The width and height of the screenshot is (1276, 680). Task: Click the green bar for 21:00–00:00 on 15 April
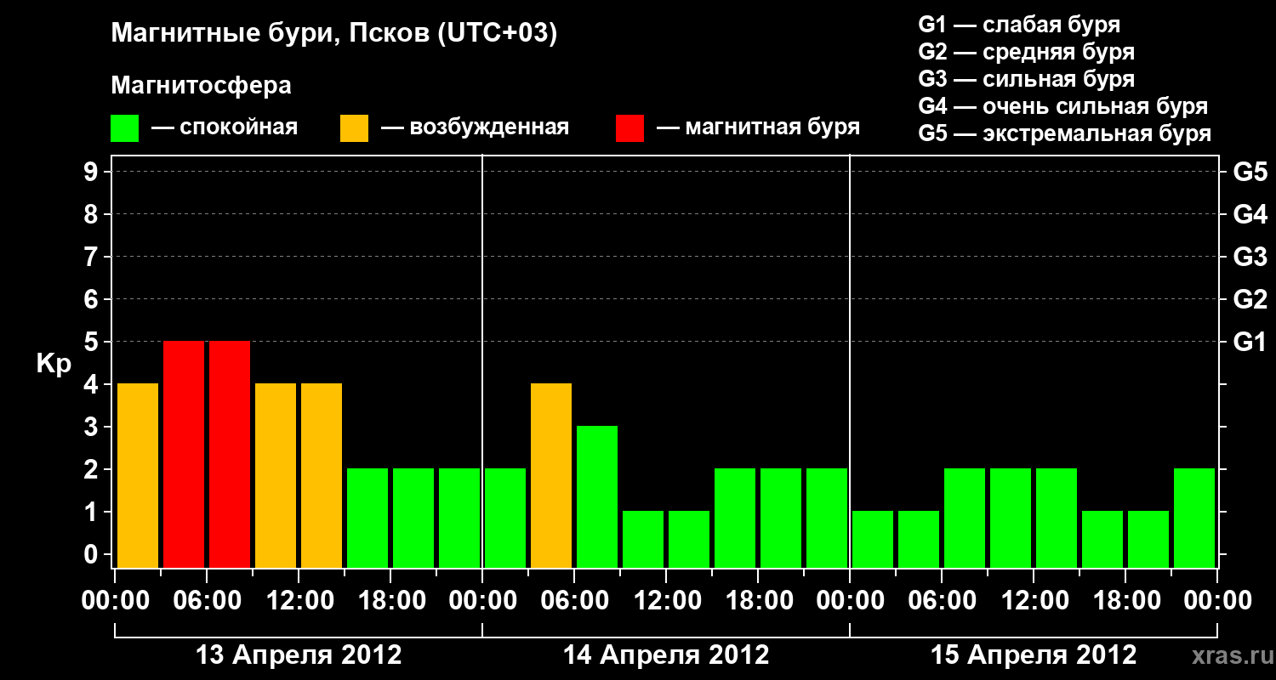1194,518
